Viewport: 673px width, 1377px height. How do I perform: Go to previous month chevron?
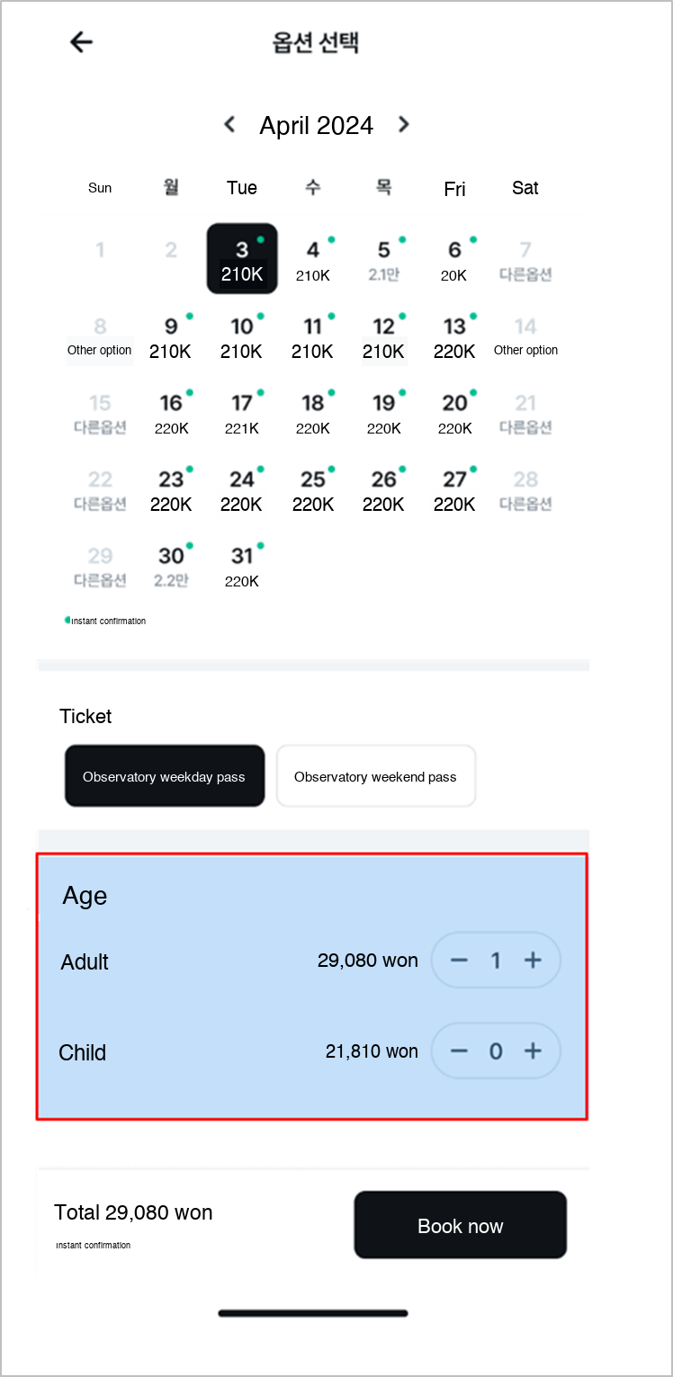(230, 124)
